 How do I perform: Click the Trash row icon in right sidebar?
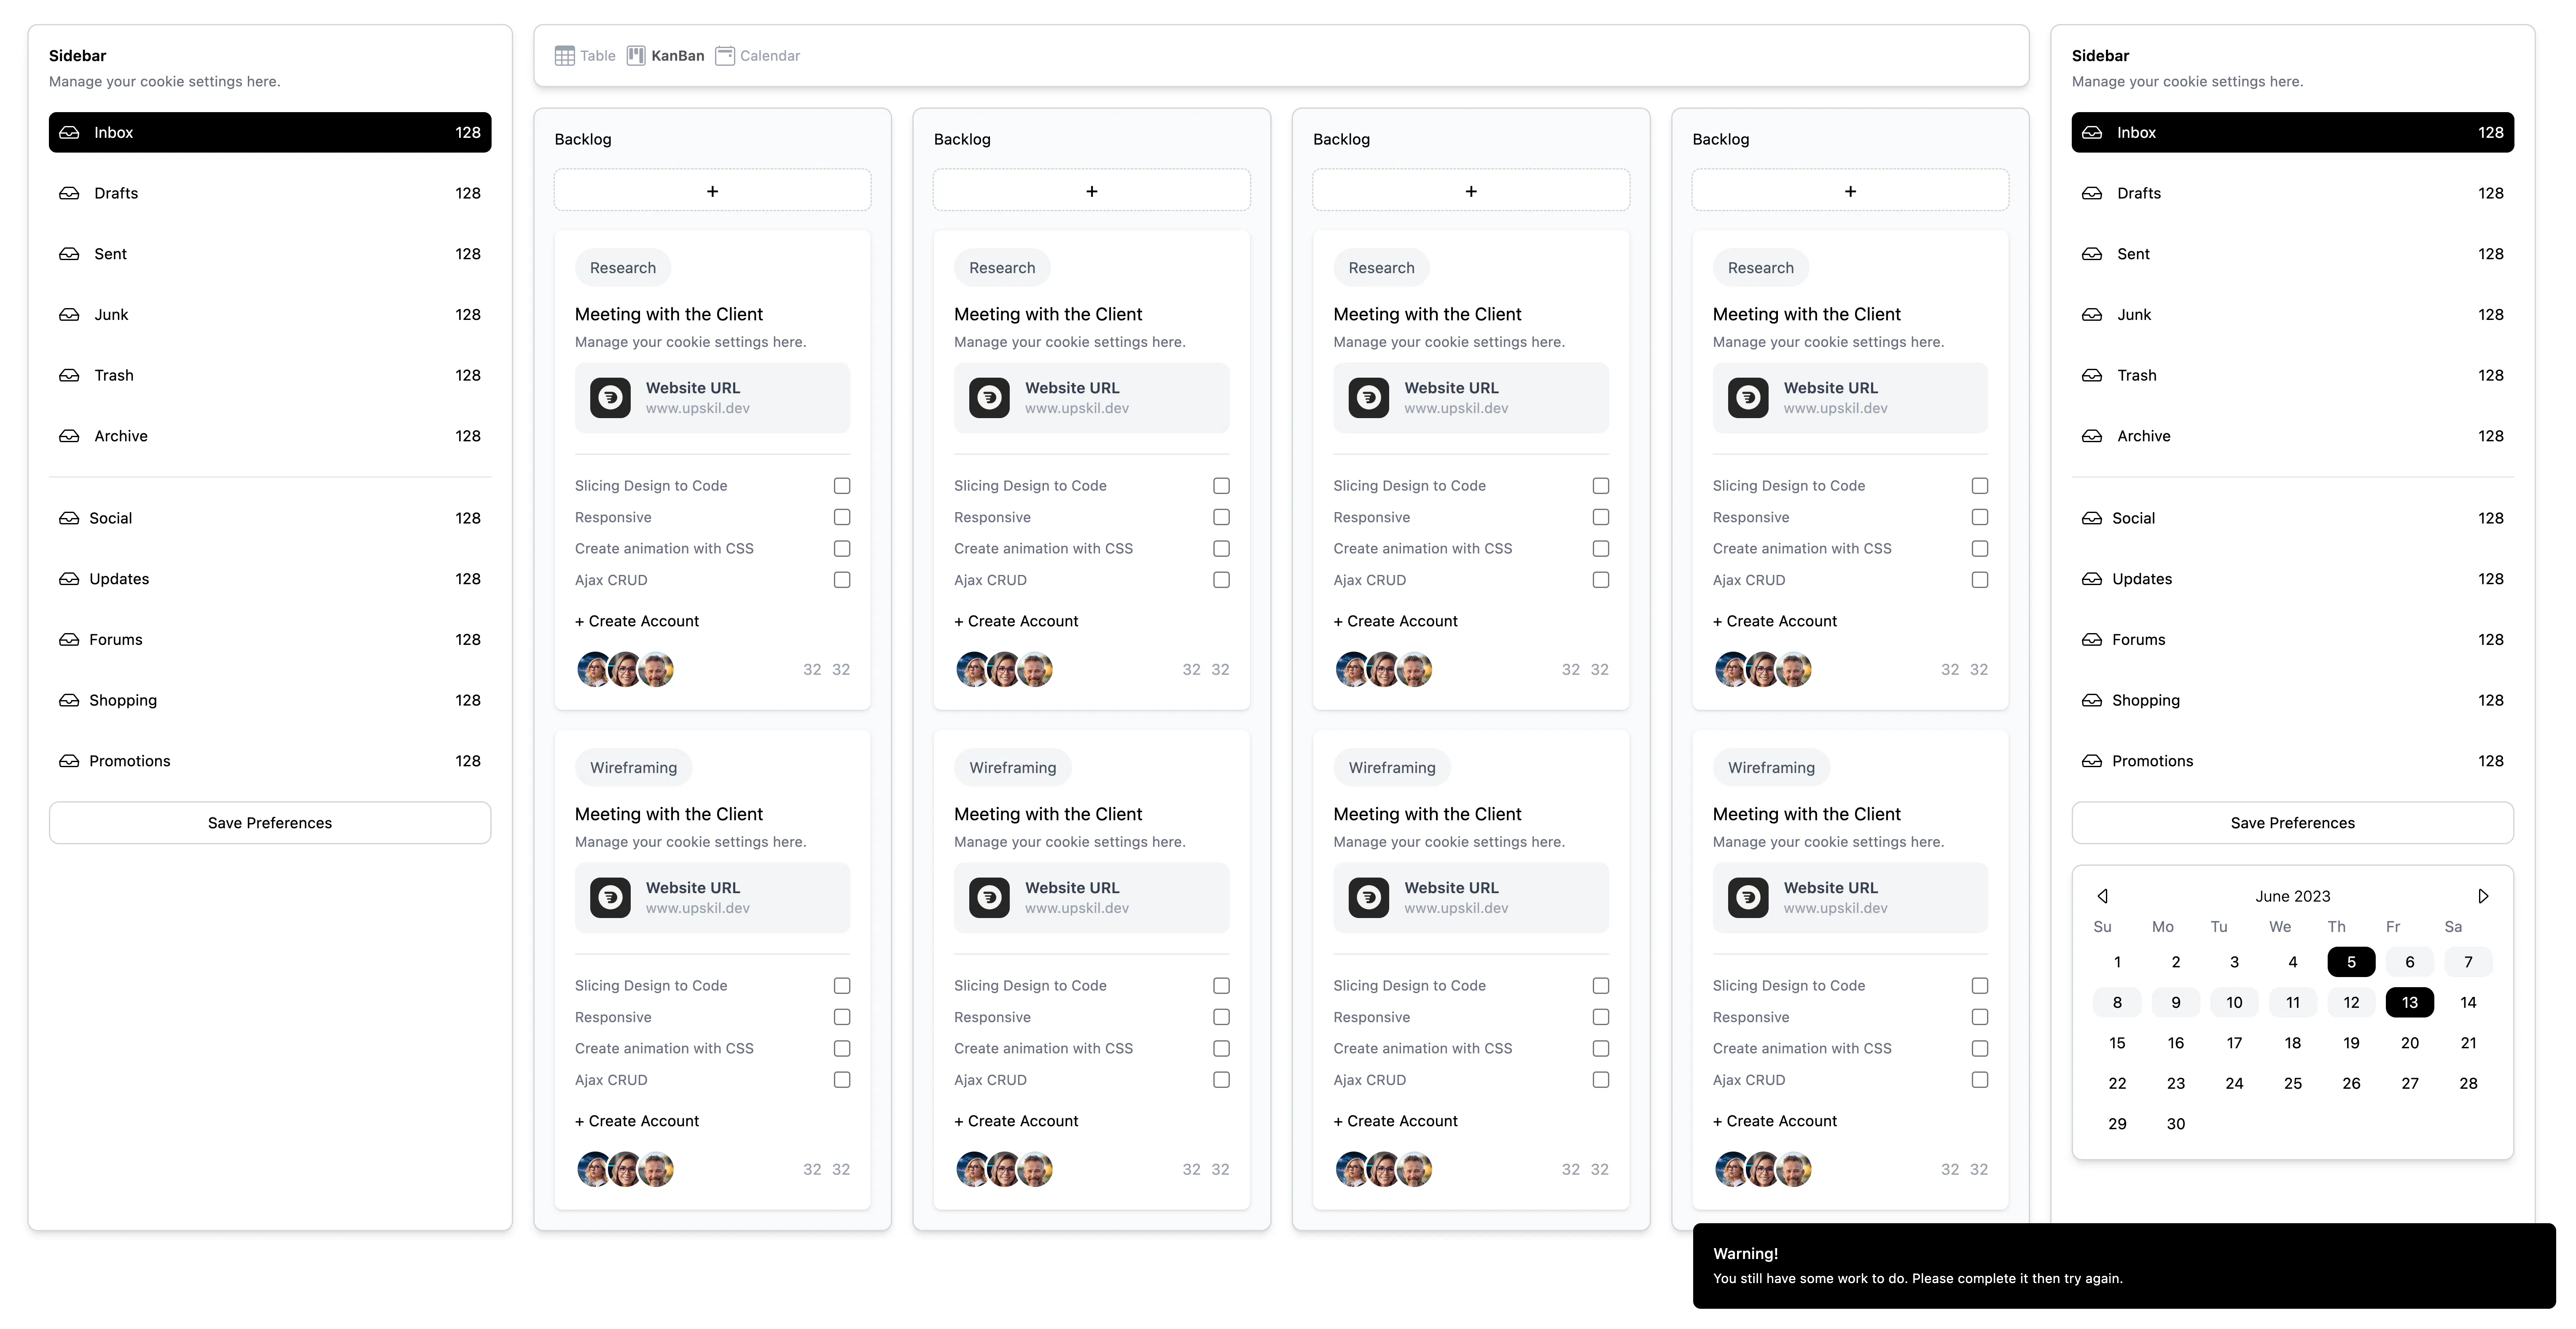2092,375
